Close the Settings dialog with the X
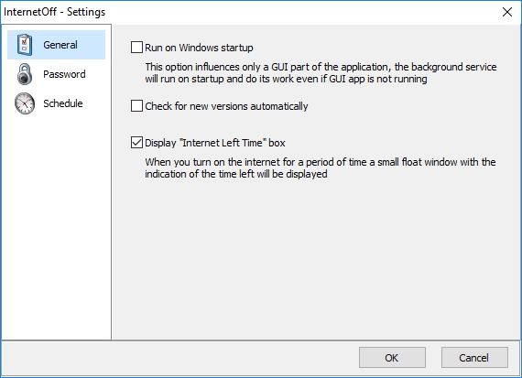This screenshot has width=522, height=378. [507, 12]
